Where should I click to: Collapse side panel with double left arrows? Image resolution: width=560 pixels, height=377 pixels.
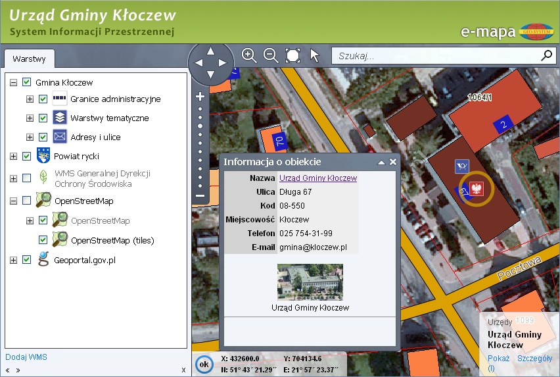point(7,370)
